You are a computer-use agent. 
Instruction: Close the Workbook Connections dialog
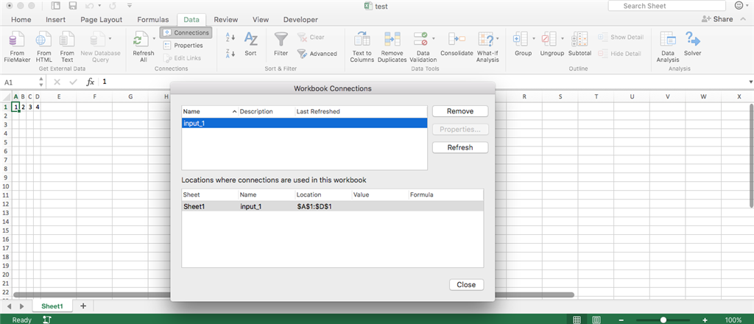click(x=466, y=284)
